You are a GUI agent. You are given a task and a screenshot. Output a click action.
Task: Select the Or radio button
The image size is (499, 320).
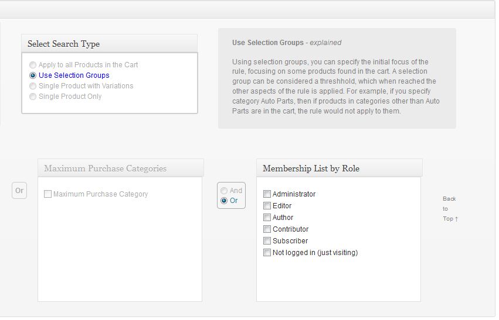click(224, 201)
